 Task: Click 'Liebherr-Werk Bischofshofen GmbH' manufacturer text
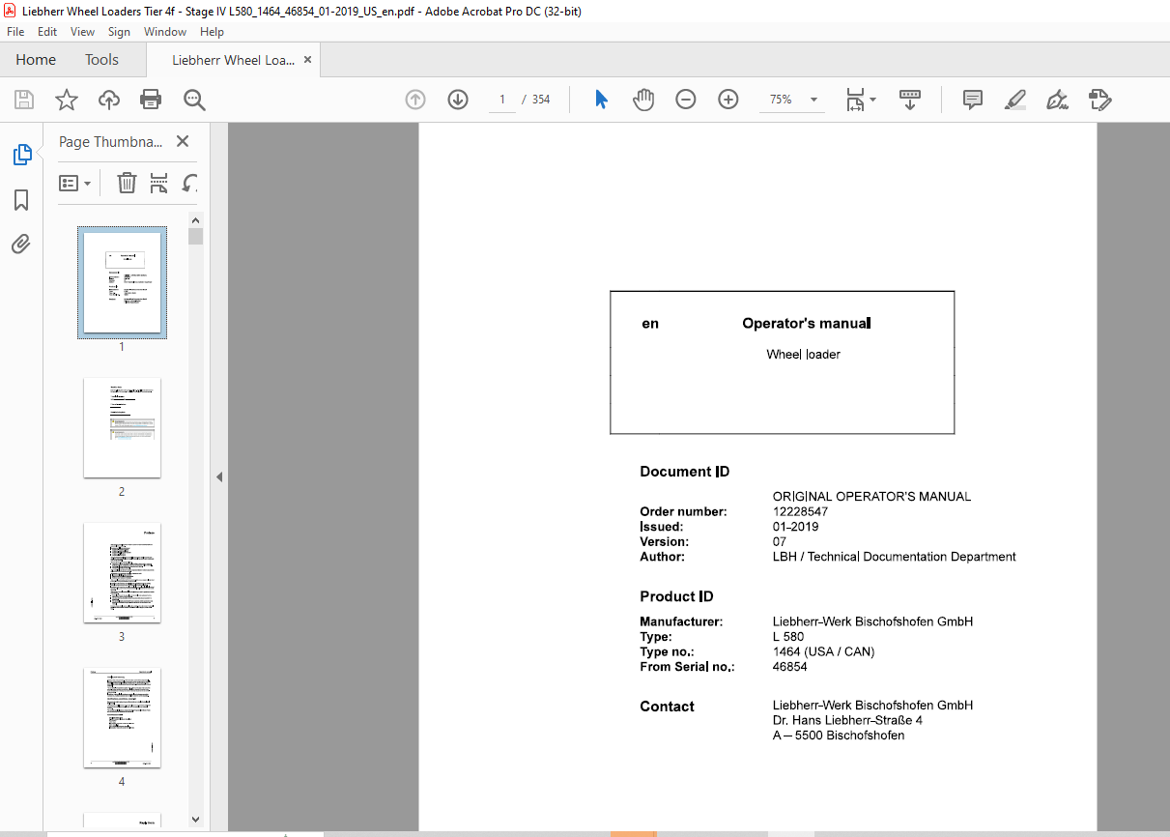872,621
